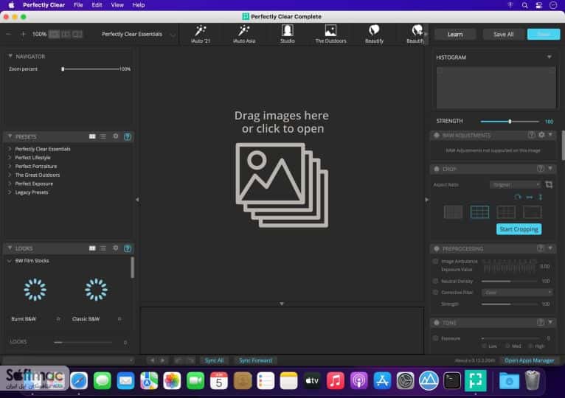
Task: Adjust the Strength slider
Action: click(x=510, y=122)
